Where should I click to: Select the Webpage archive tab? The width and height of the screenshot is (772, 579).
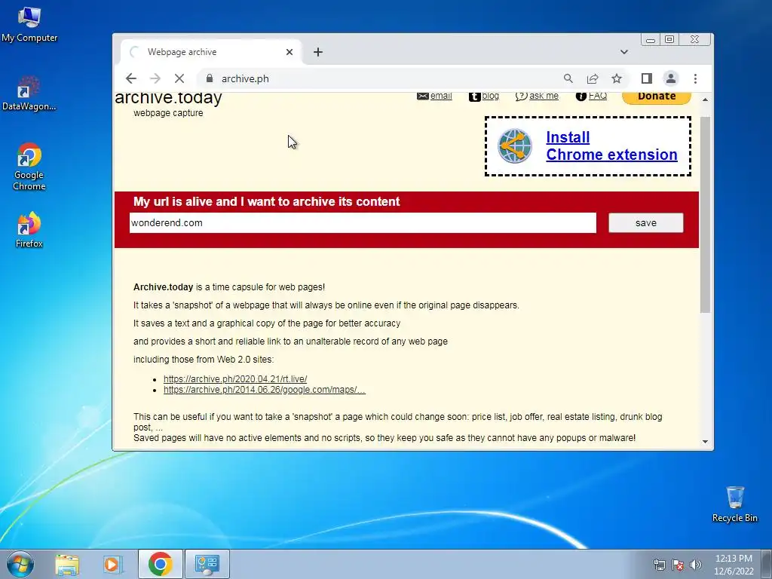(211, 52)
